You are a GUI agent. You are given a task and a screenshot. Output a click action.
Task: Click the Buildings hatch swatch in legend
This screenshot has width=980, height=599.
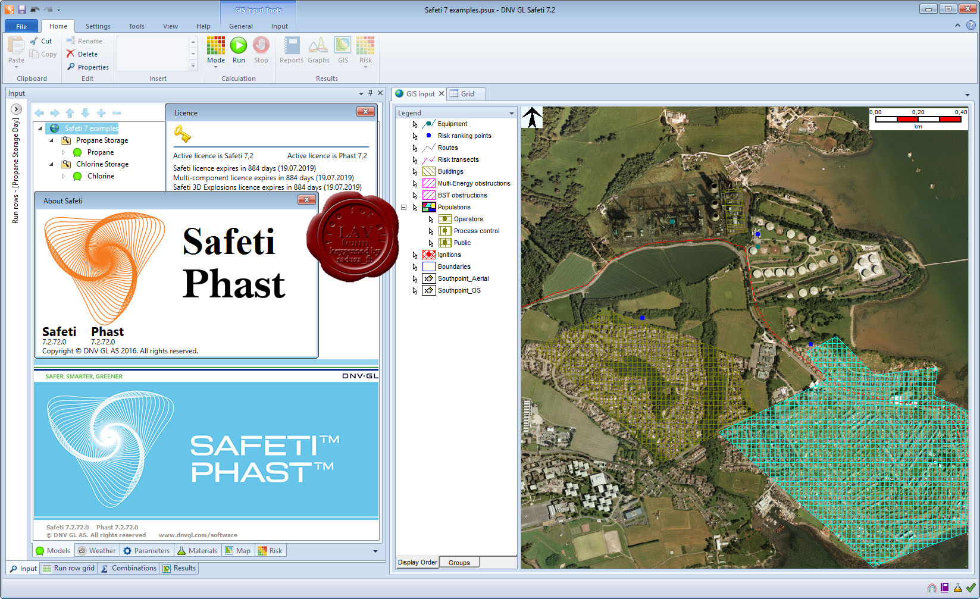click(428, 171)
